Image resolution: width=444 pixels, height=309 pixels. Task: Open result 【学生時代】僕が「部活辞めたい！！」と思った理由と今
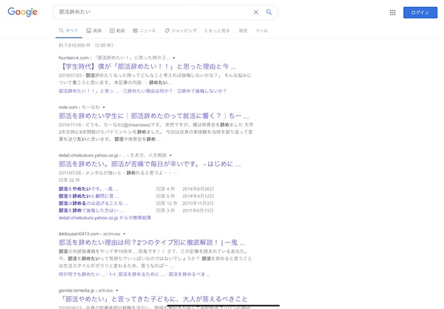click(x=147, y=67)
